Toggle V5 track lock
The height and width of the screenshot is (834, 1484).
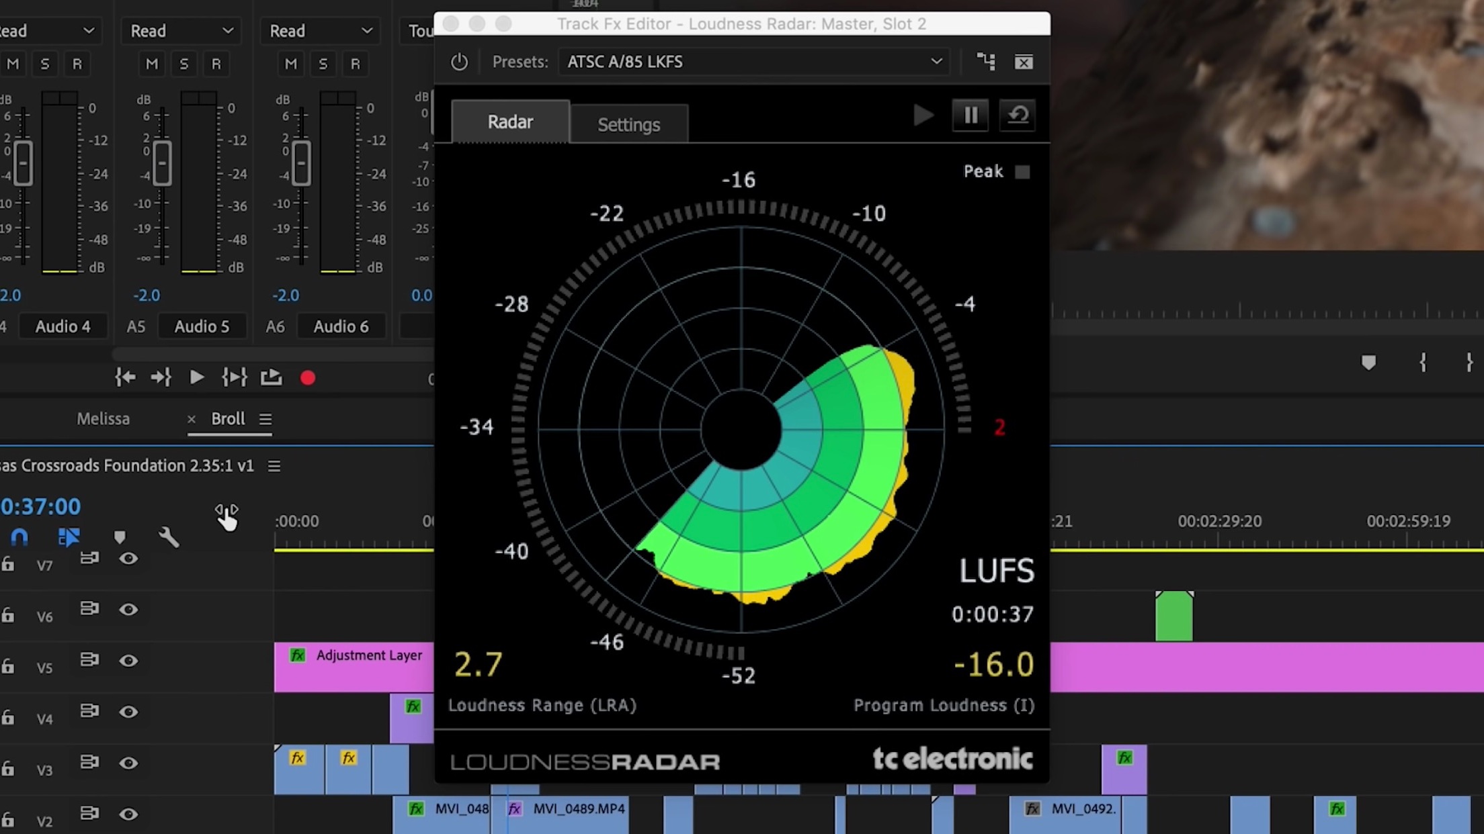click(x=8, y=666)
